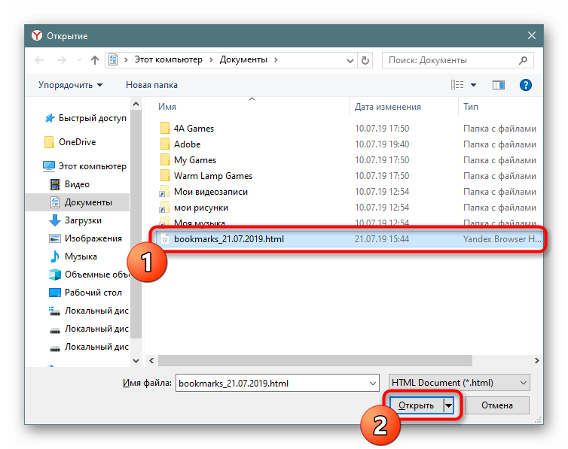Image resolution: width=568 pixels, height=449 pixels.
Task: Click the bookmarks html file icon
Action: coord(165,239)
